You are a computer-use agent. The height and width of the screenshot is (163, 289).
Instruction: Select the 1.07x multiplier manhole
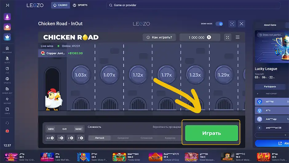pos(109,75)
